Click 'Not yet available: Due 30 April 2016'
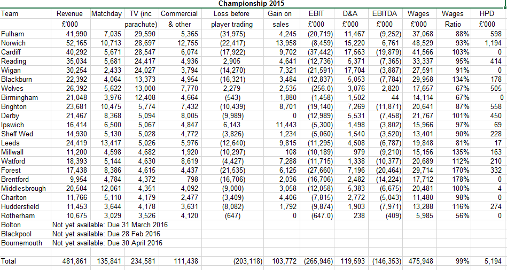507x270 pixels. click(x=108, y=243)
